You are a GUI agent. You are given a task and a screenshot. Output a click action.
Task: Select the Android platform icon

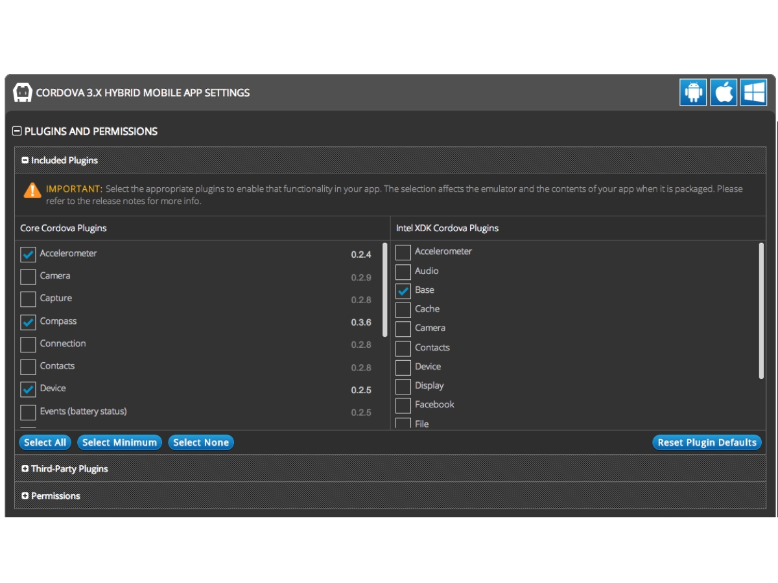click(x=693, y=92)
